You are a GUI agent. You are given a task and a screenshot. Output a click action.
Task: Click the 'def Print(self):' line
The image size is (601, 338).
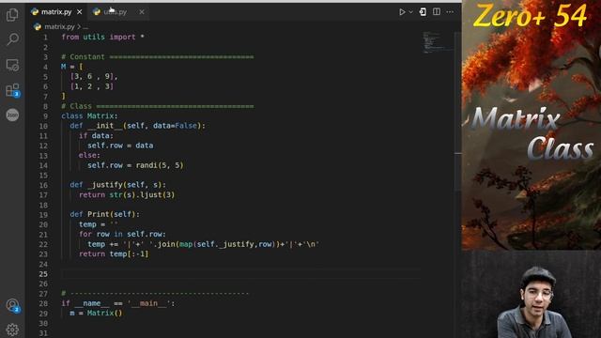point(105,214)
